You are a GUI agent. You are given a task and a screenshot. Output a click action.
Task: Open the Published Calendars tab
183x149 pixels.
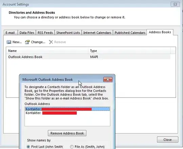coord(130,33)
